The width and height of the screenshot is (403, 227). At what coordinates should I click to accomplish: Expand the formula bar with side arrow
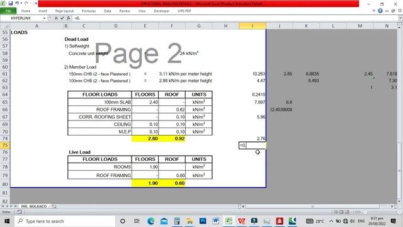click(400, 18)
